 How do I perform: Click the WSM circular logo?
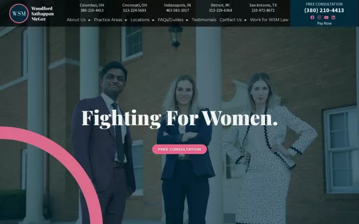pyautogui.click(x=19, y=13)
